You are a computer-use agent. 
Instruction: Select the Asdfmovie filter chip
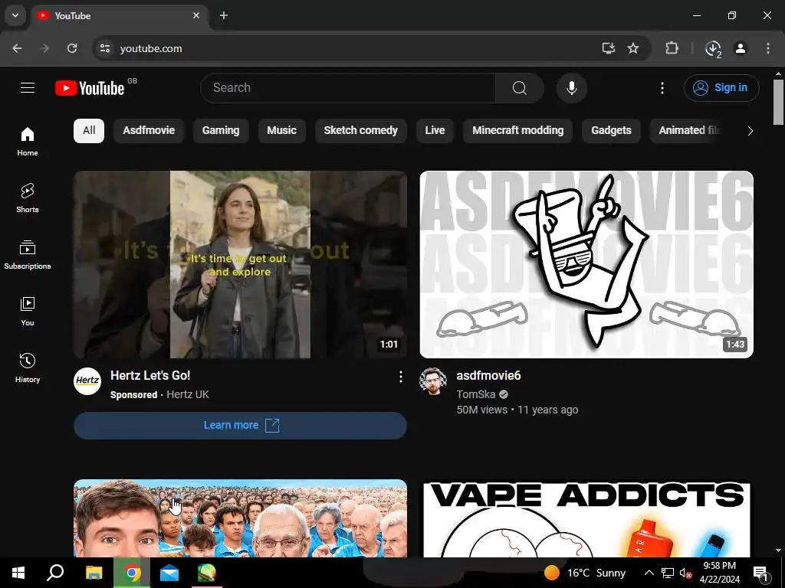149,130
